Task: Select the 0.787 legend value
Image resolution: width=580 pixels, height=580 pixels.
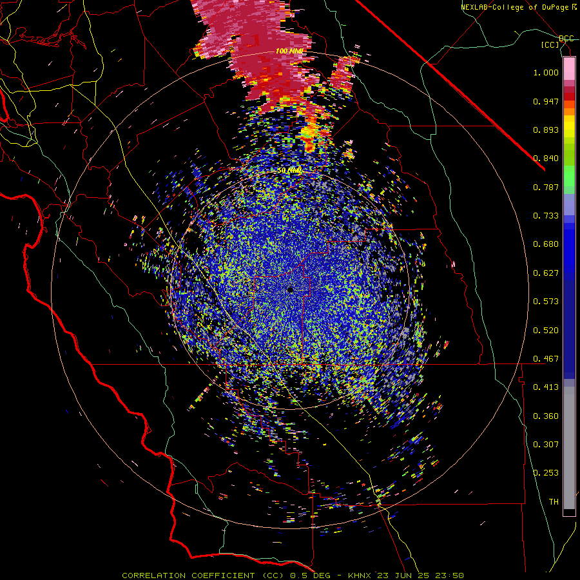Action: pyautogui.click(x=546, y=187)
